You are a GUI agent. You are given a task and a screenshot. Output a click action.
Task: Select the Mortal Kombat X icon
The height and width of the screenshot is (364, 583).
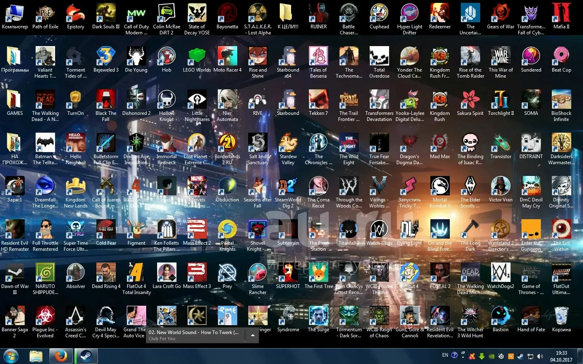pos(440,192)
